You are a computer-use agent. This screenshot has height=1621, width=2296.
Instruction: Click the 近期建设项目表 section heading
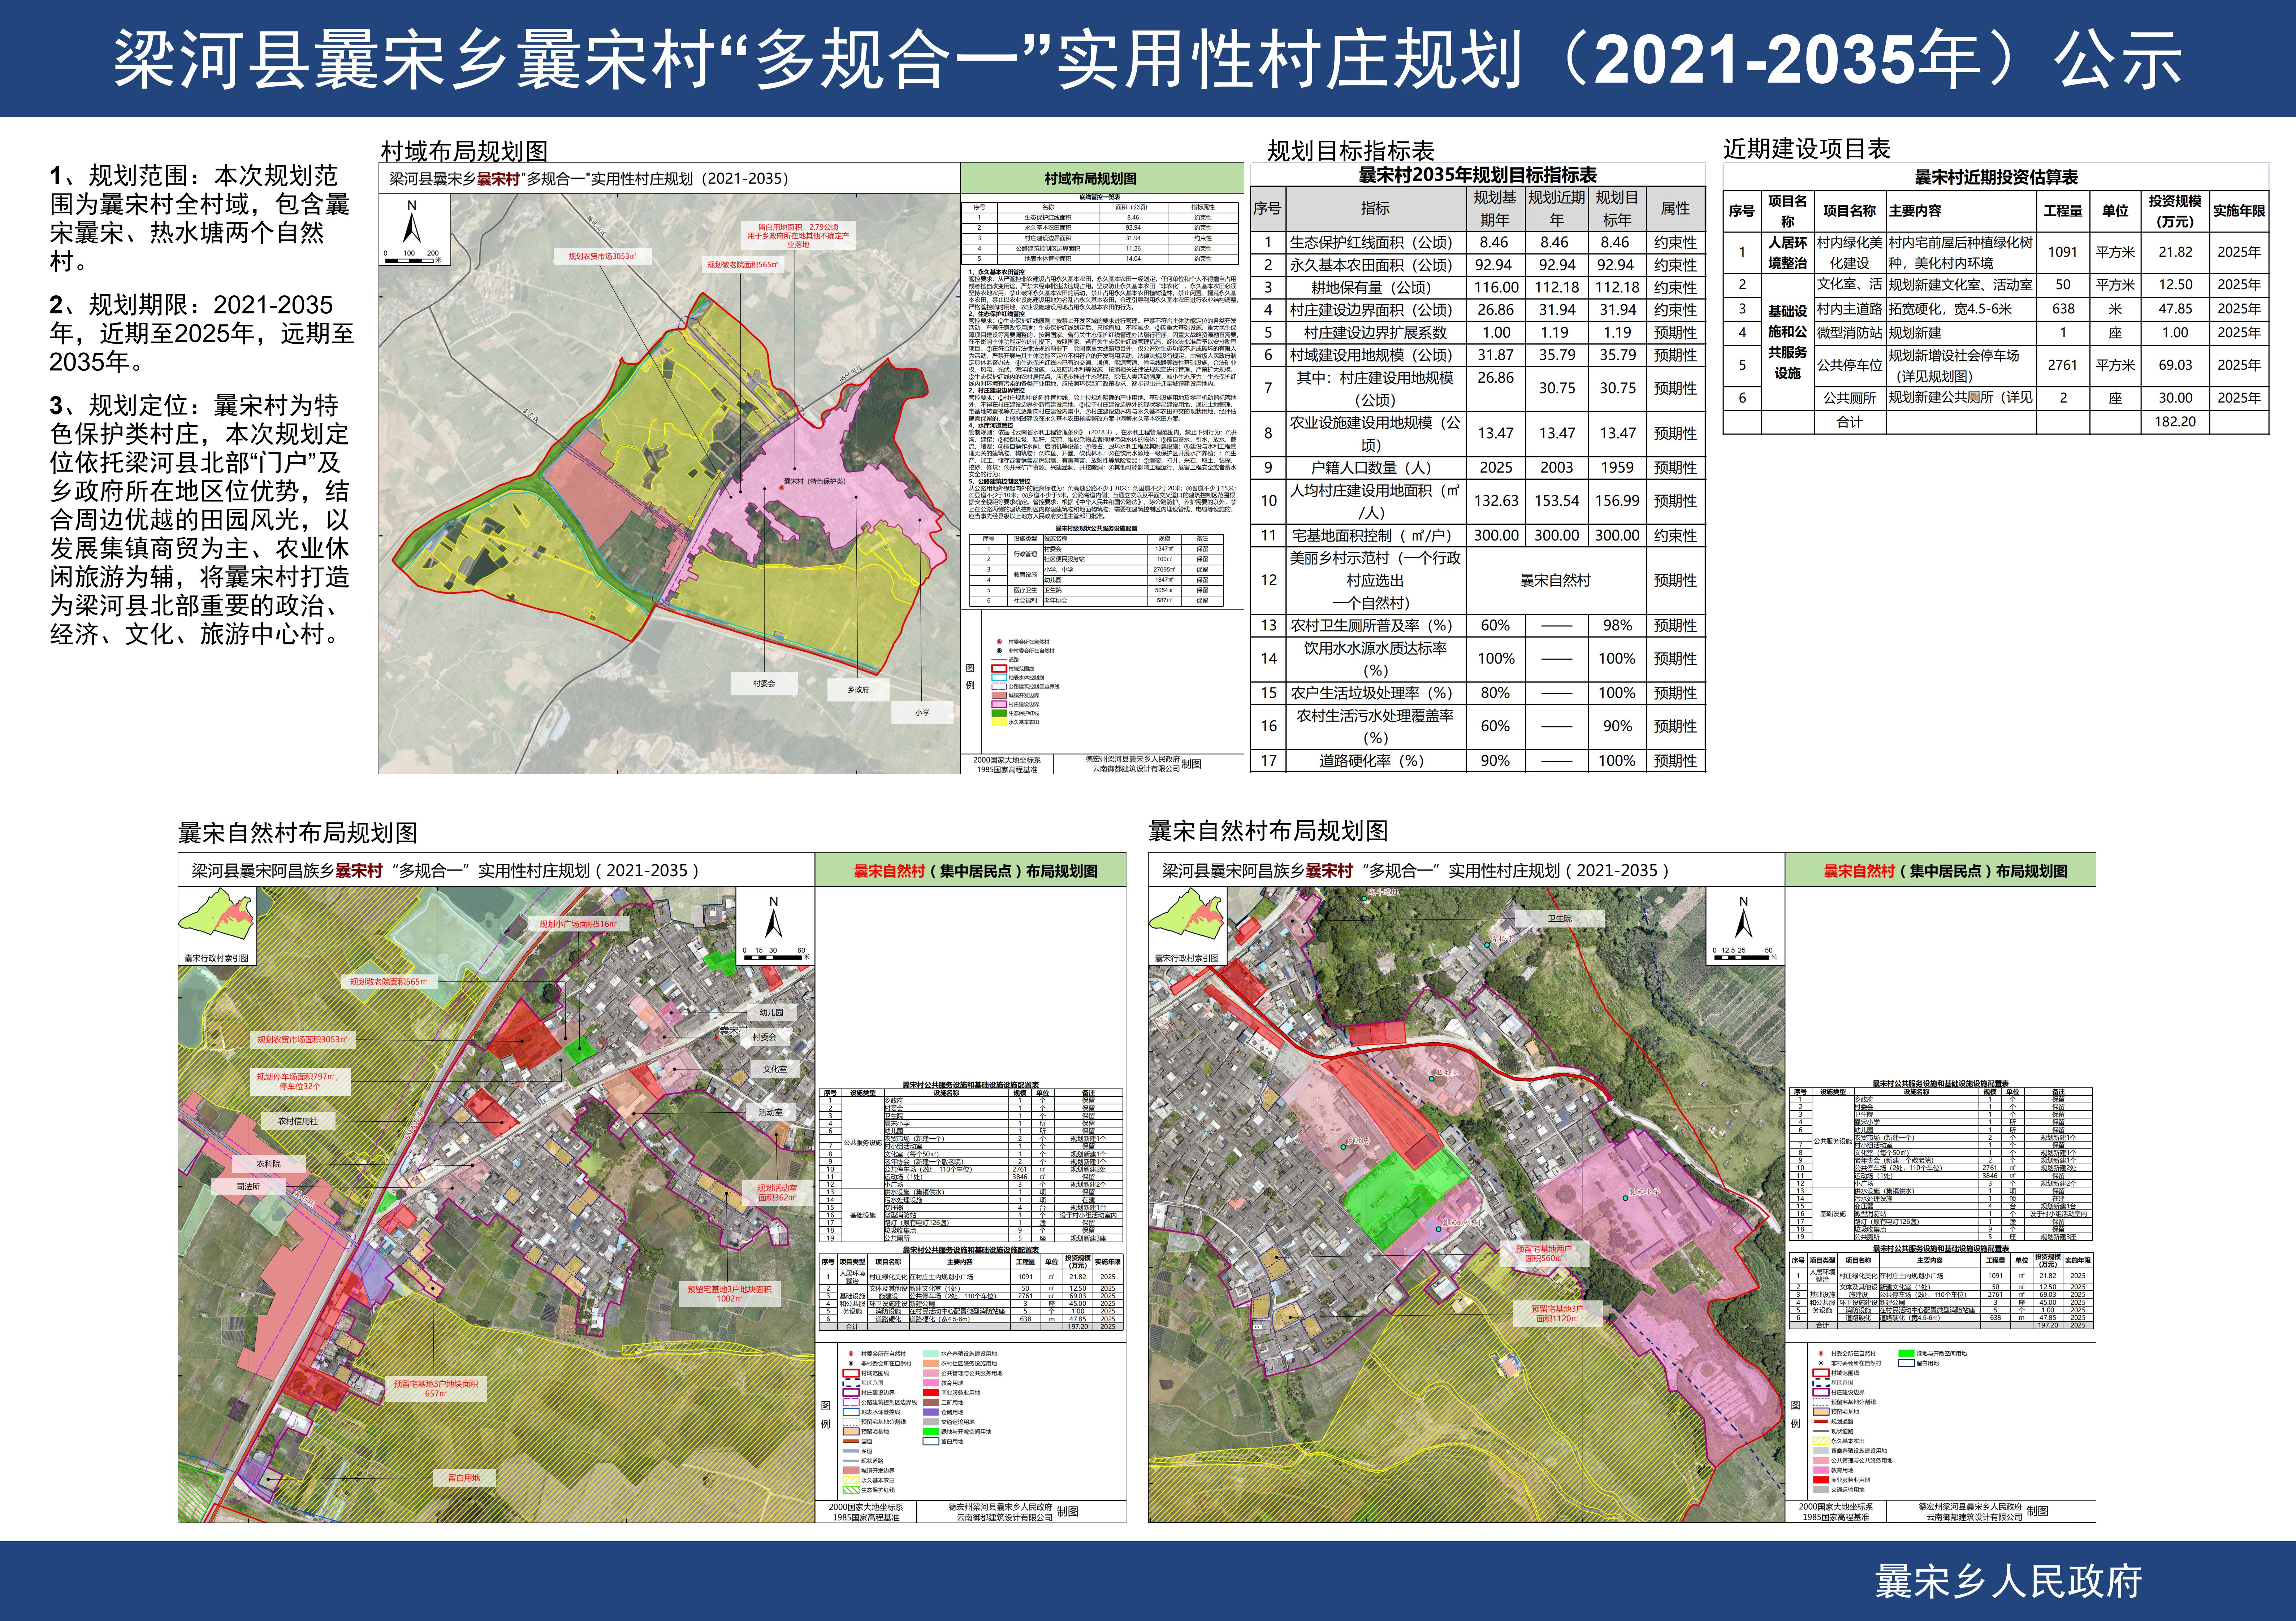[1806, 149]
